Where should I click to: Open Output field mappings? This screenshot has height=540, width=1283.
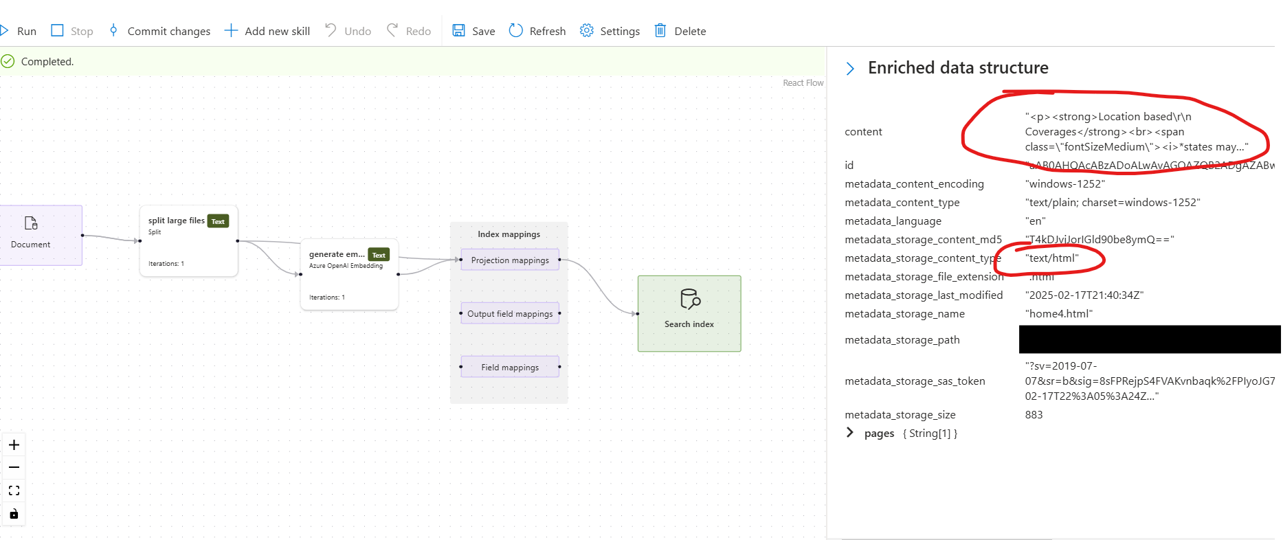coord(510,313)
